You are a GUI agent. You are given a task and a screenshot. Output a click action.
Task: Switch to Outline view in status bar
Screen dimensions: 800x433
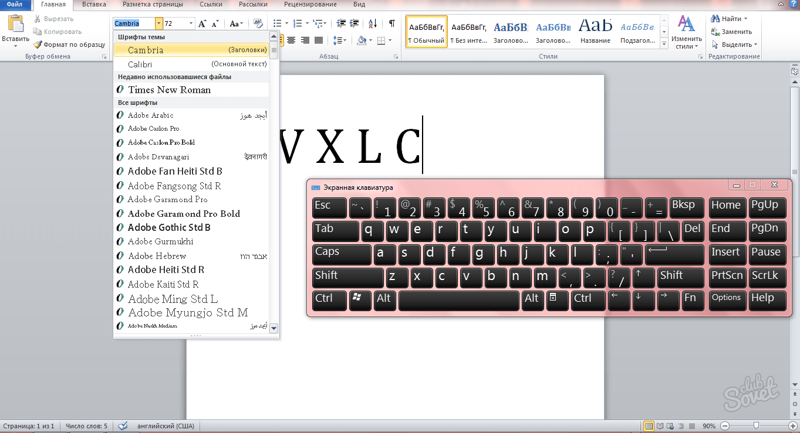coord(681,426)
